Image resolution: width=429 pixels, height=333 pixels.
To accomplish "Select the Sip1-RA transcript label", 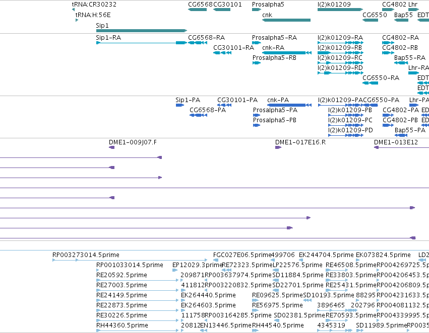I will coord(108,37).
